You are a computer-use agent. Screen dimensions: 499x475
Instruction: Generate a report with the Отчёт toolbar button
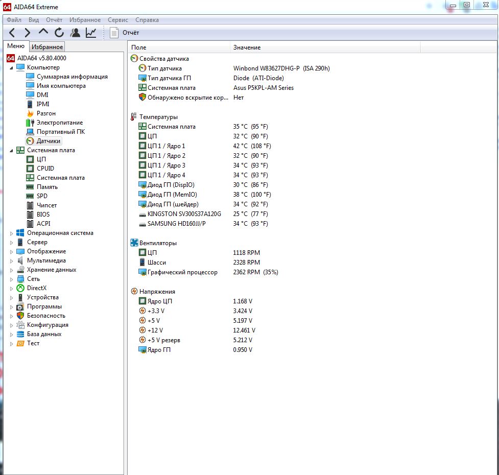pyautogui.click(x=125, y=33)
